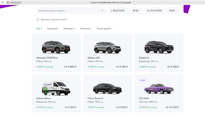Toggle "Возврат в другом месте" checkbox
This screenshot has height=115, width=205.
38,20
